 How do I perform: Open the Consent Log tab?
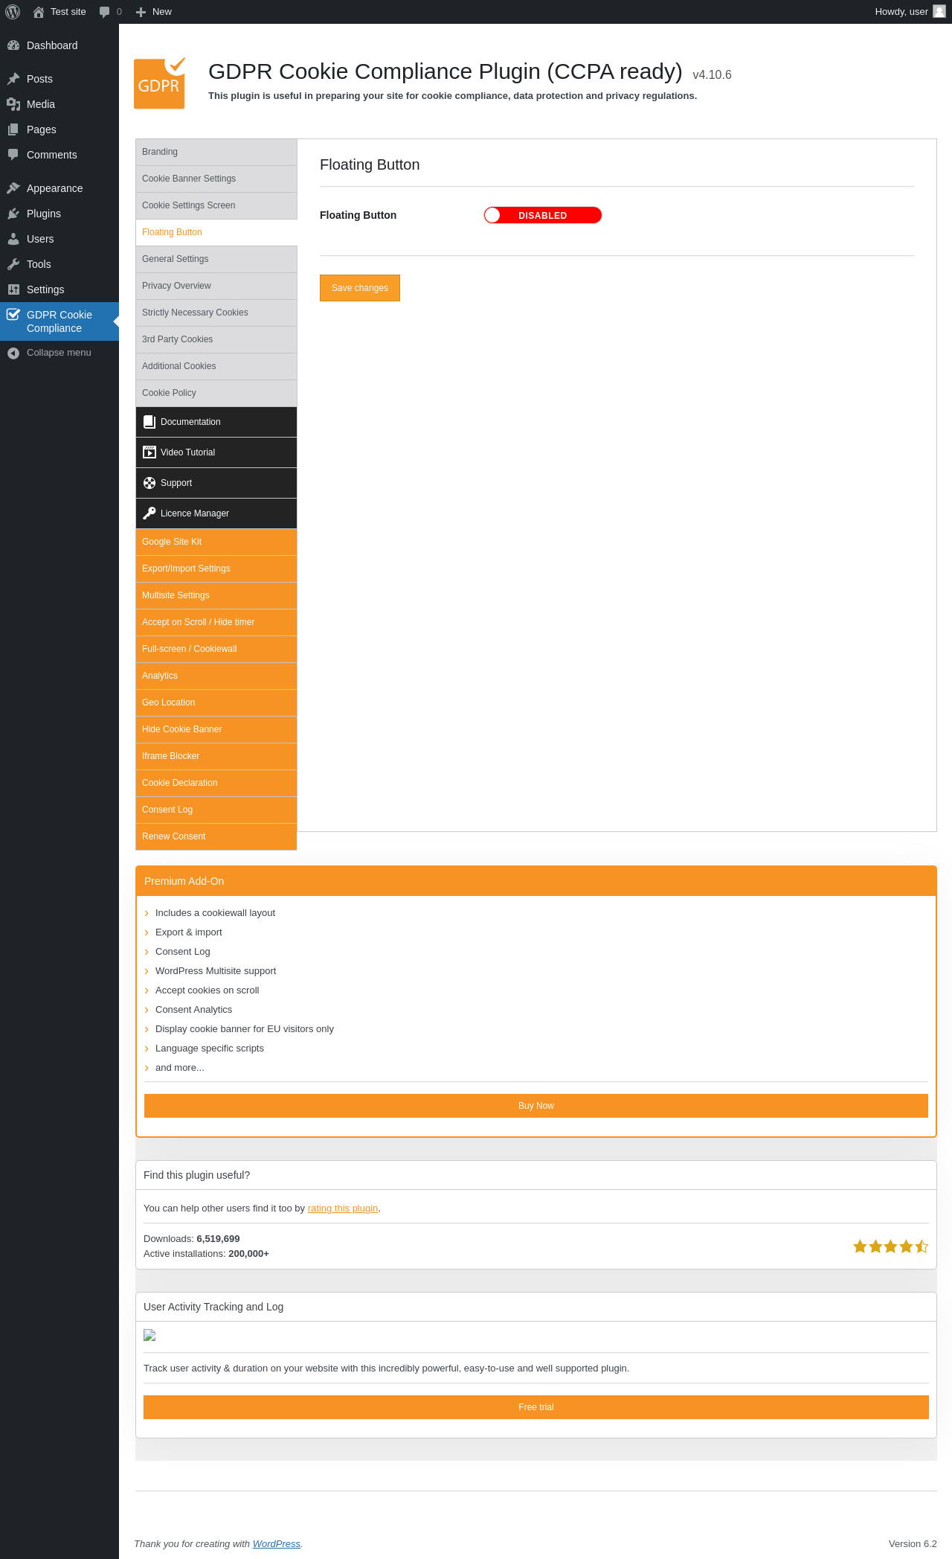click(216, 810)
